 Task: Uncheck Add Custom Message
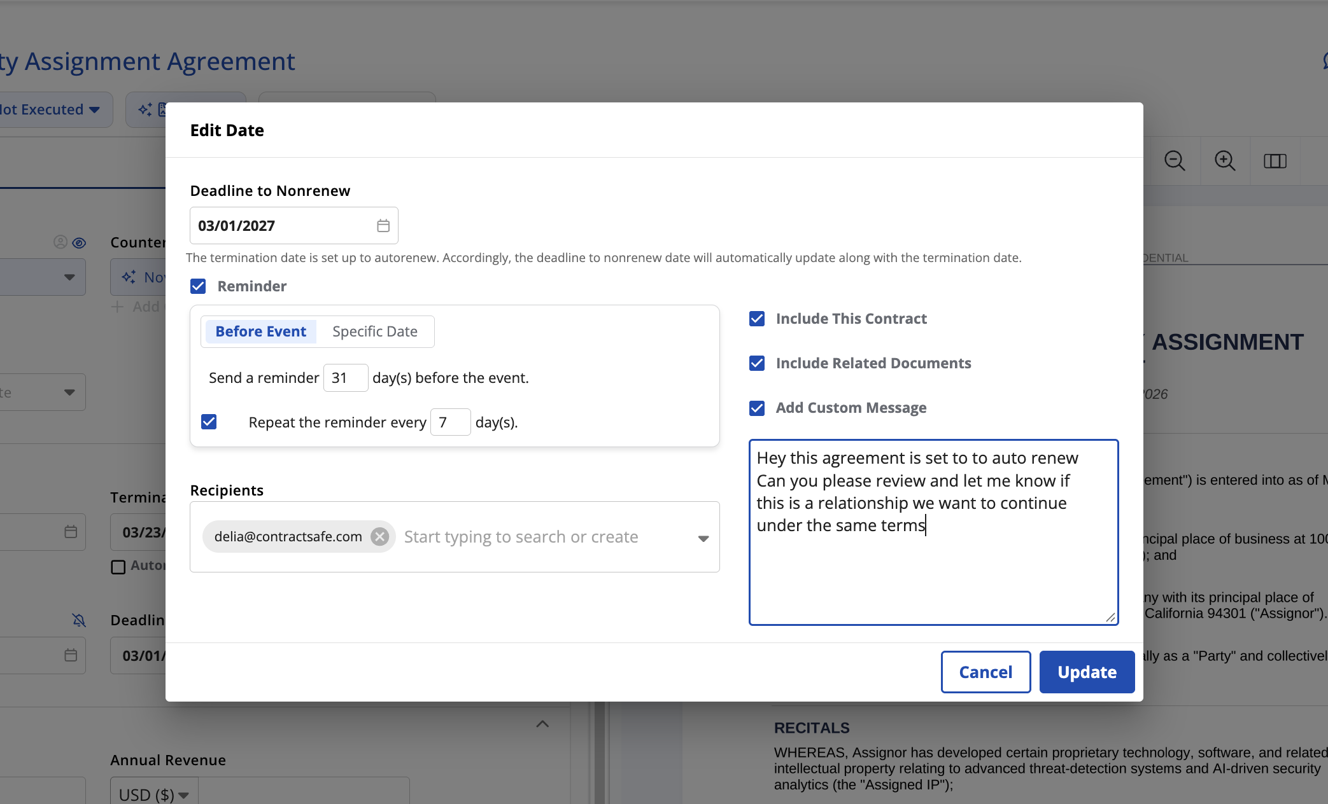[757, 408]
